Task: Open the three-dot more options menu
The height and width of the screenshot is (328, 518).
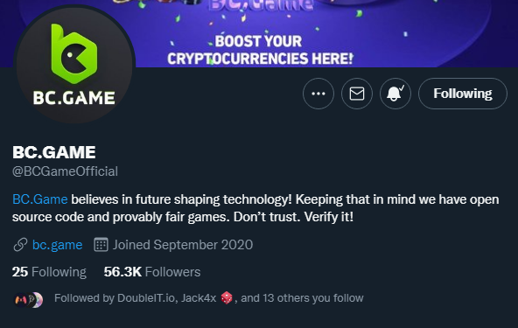Action: pos(318,94)
